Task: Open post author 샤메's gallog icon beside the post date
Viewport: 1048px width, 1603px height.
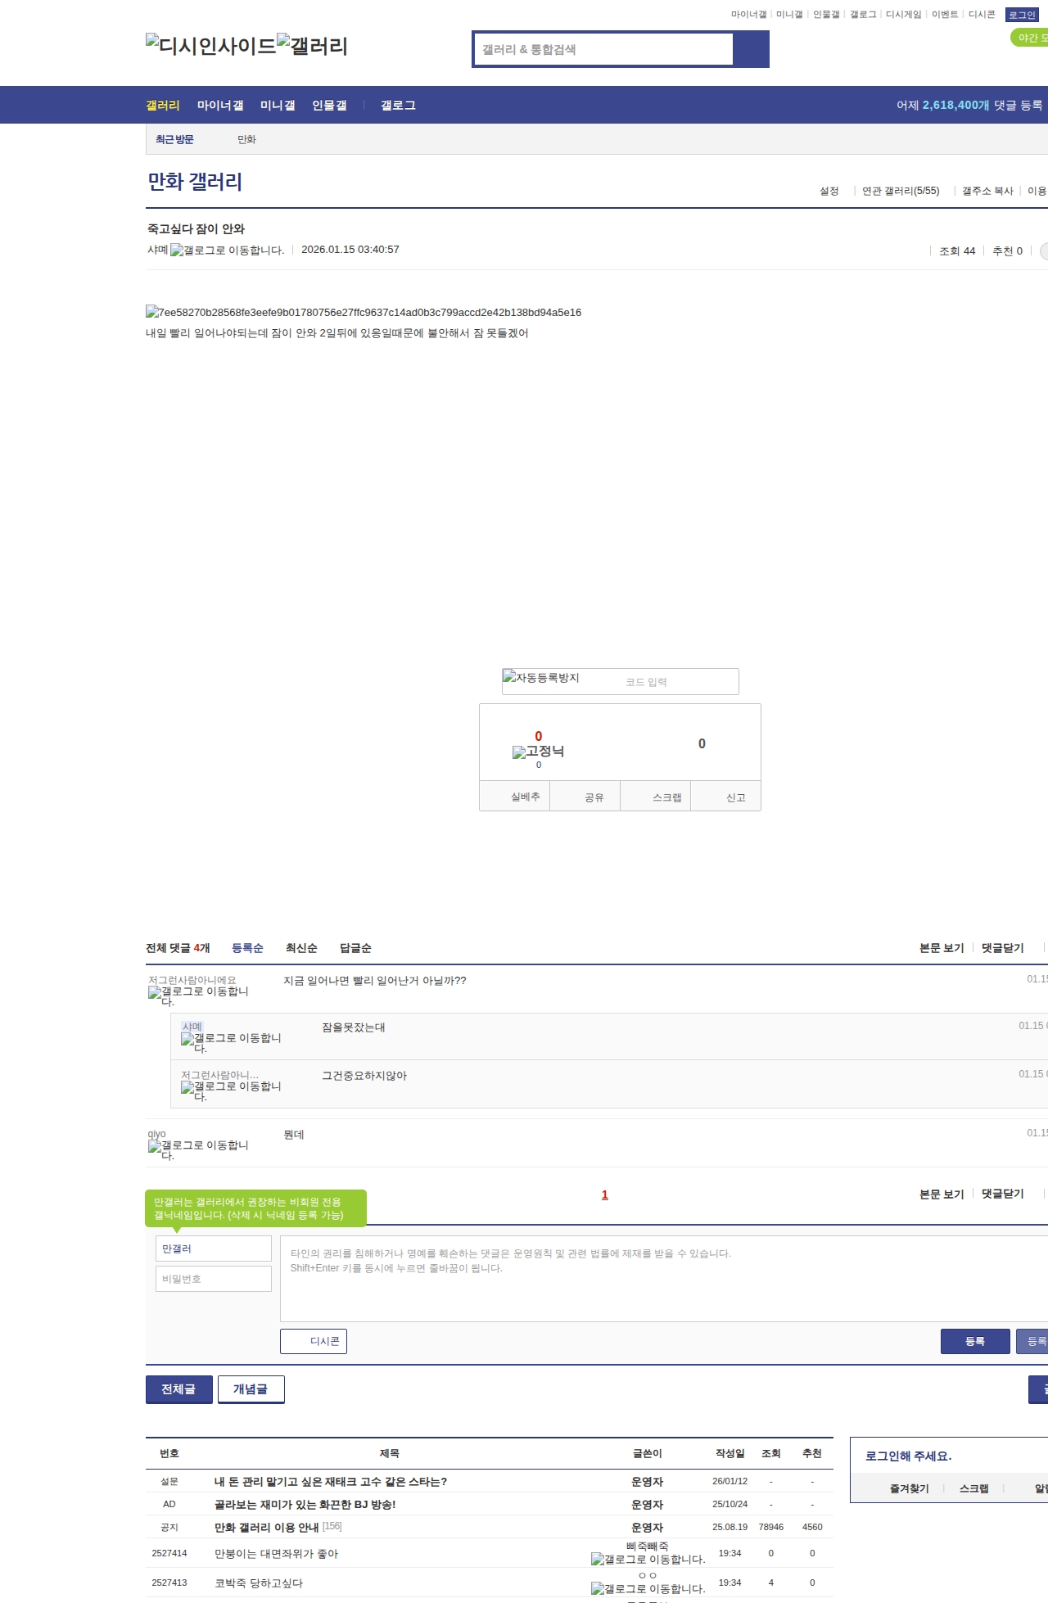Action: 227,251
